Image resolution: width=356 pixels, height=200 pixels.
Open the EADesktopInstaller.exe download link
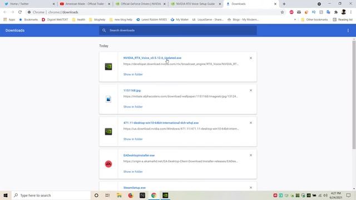[139, 156]
